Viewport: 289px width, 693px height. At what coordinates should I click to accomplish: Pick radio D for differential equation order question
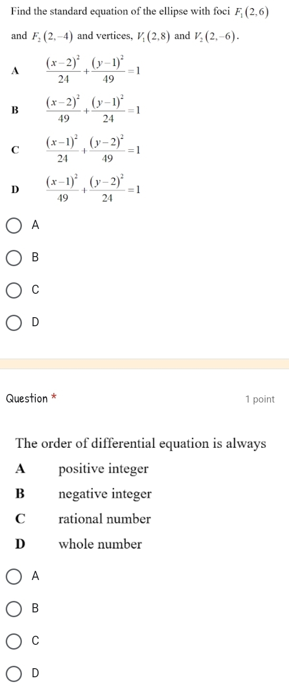click(x=14, y=673)
